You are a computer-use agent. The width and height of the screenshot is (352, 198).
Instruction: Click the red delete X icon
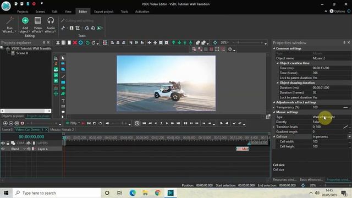(75, 43)
